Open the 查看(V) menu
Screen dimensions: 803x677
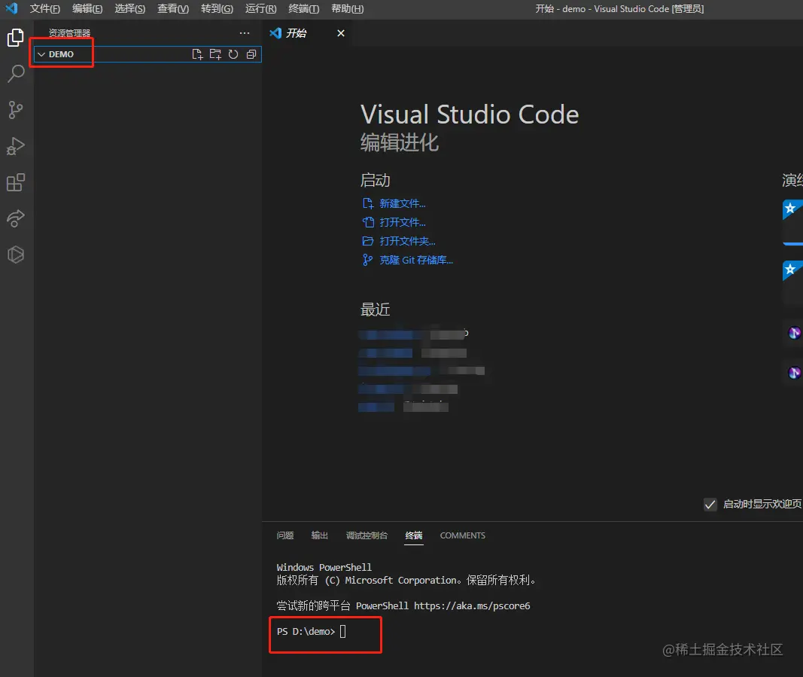[172, 9]
